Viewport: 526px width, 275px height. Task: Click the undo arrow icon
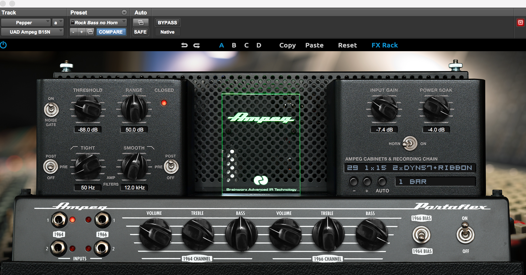pos(184,45)
